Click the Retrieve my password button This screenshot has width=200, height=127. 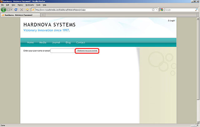(x=87, y=50)
